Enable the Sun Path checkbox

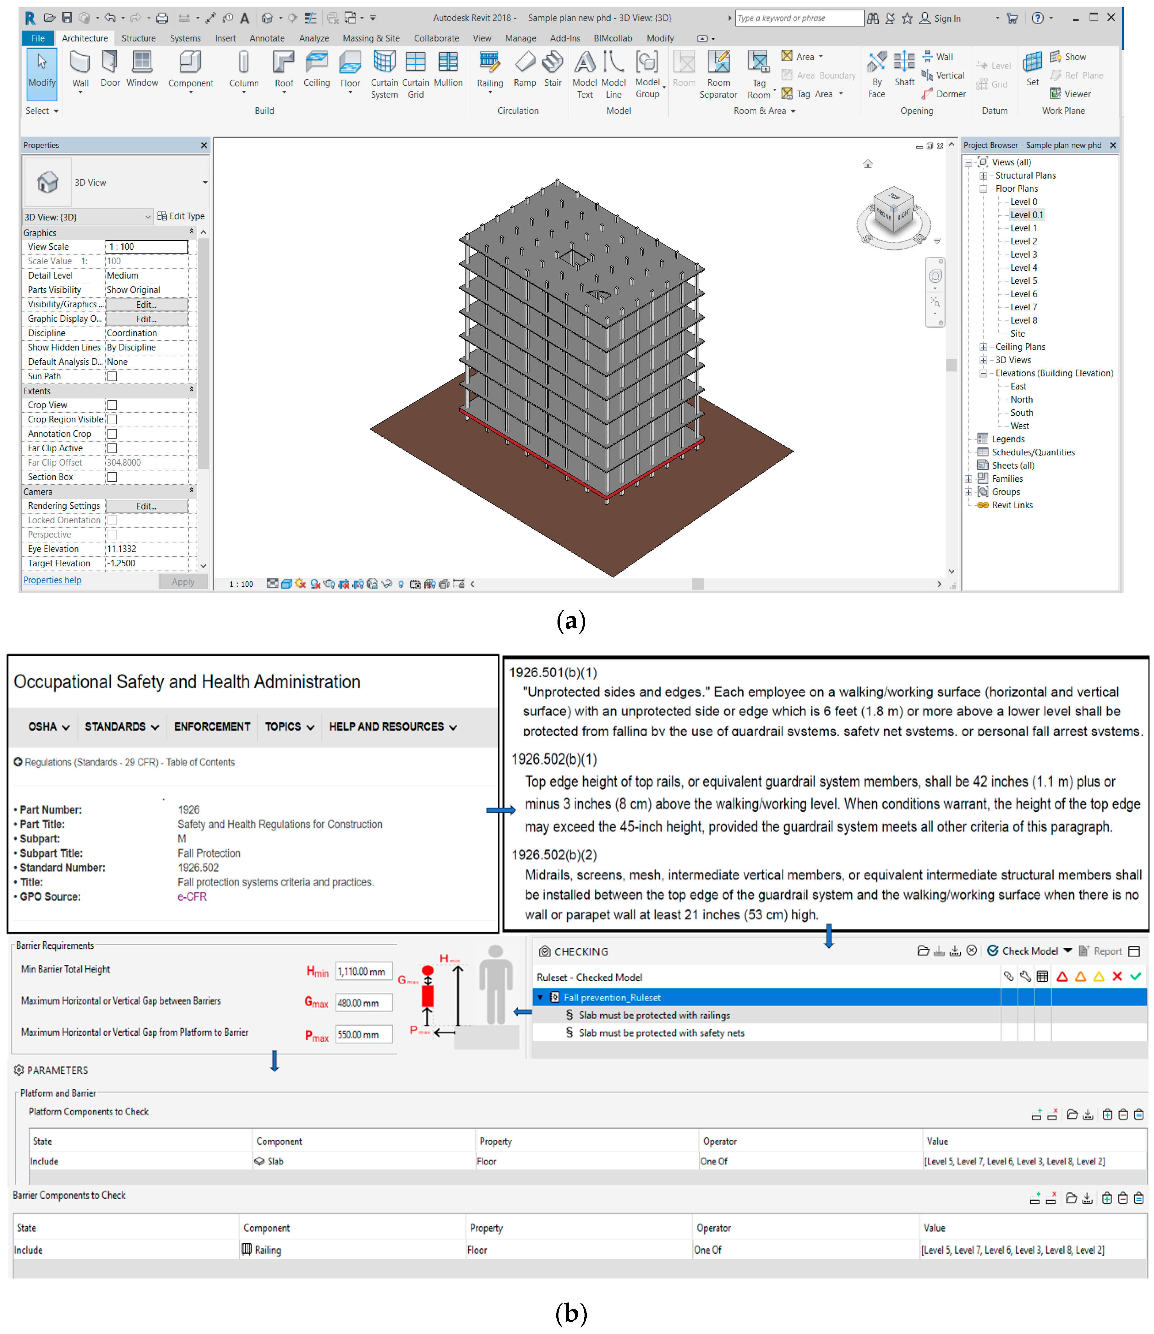click(x=112, y=376)
